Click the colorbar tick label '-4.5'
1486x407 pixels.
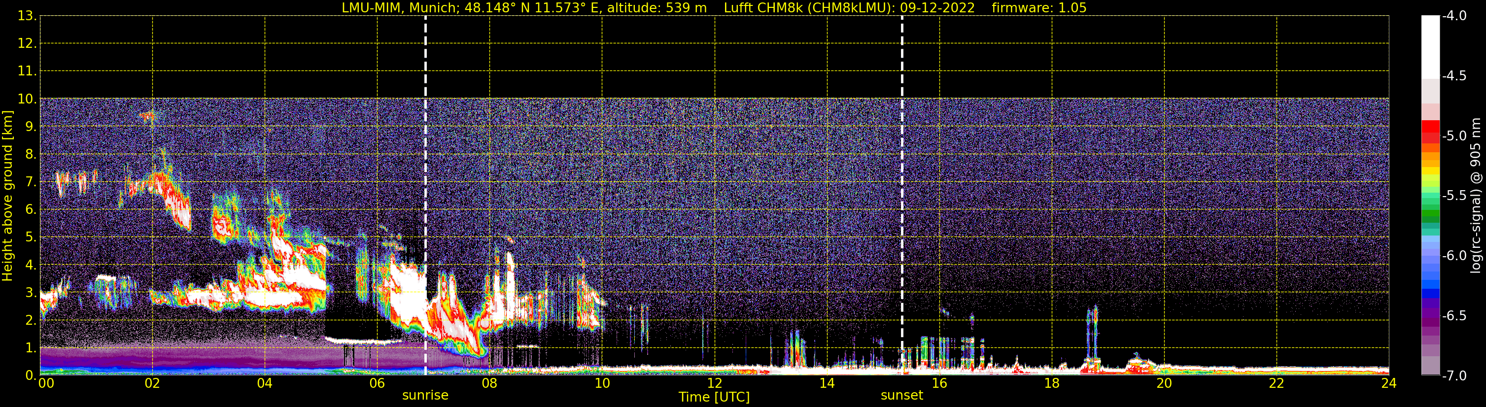coord(1453,76)
